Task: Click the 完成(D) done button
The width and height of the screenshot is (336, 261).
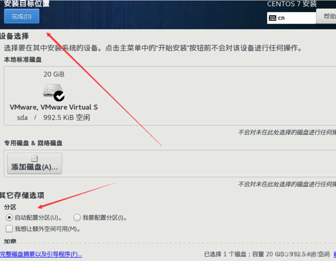Action: pos(21,16)
